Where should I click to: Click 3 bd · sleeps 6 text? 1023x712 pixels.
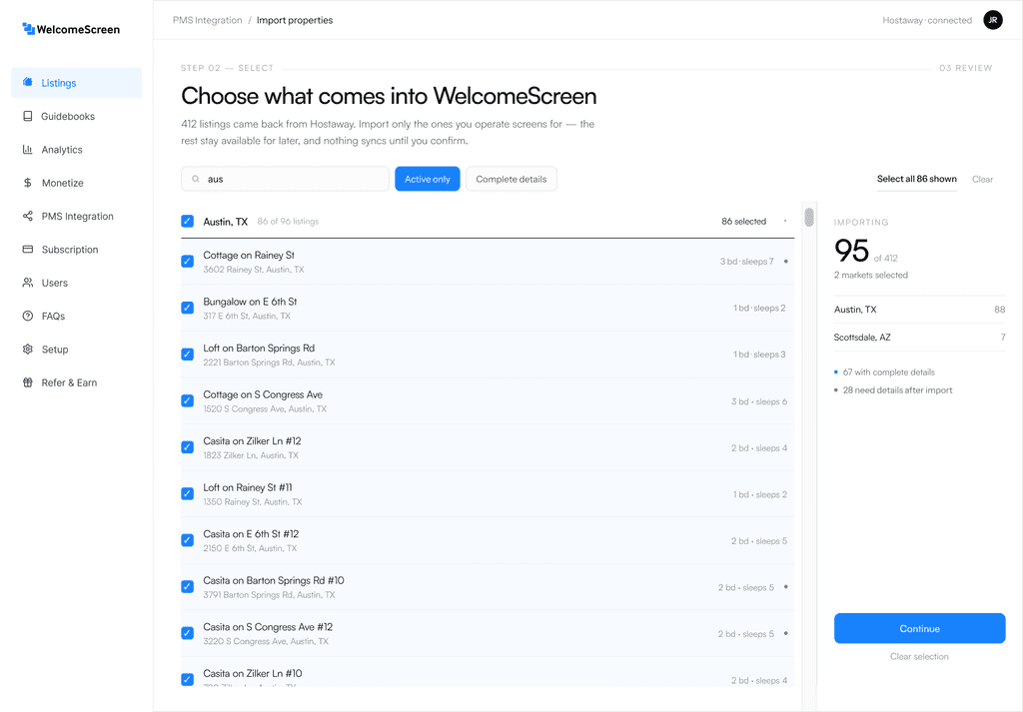(759, 401)
